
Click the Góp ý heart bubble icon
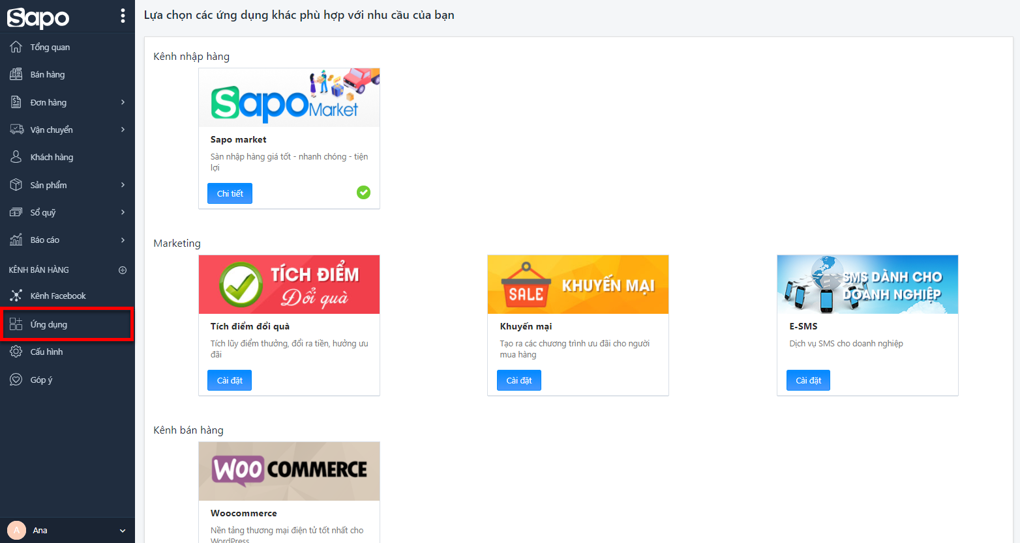click(16, 380)
